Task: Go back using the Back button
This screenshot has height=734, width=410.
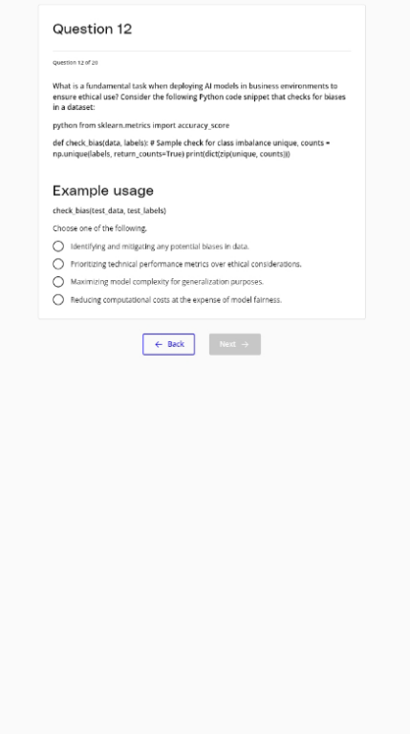Action: coord(168,344)
